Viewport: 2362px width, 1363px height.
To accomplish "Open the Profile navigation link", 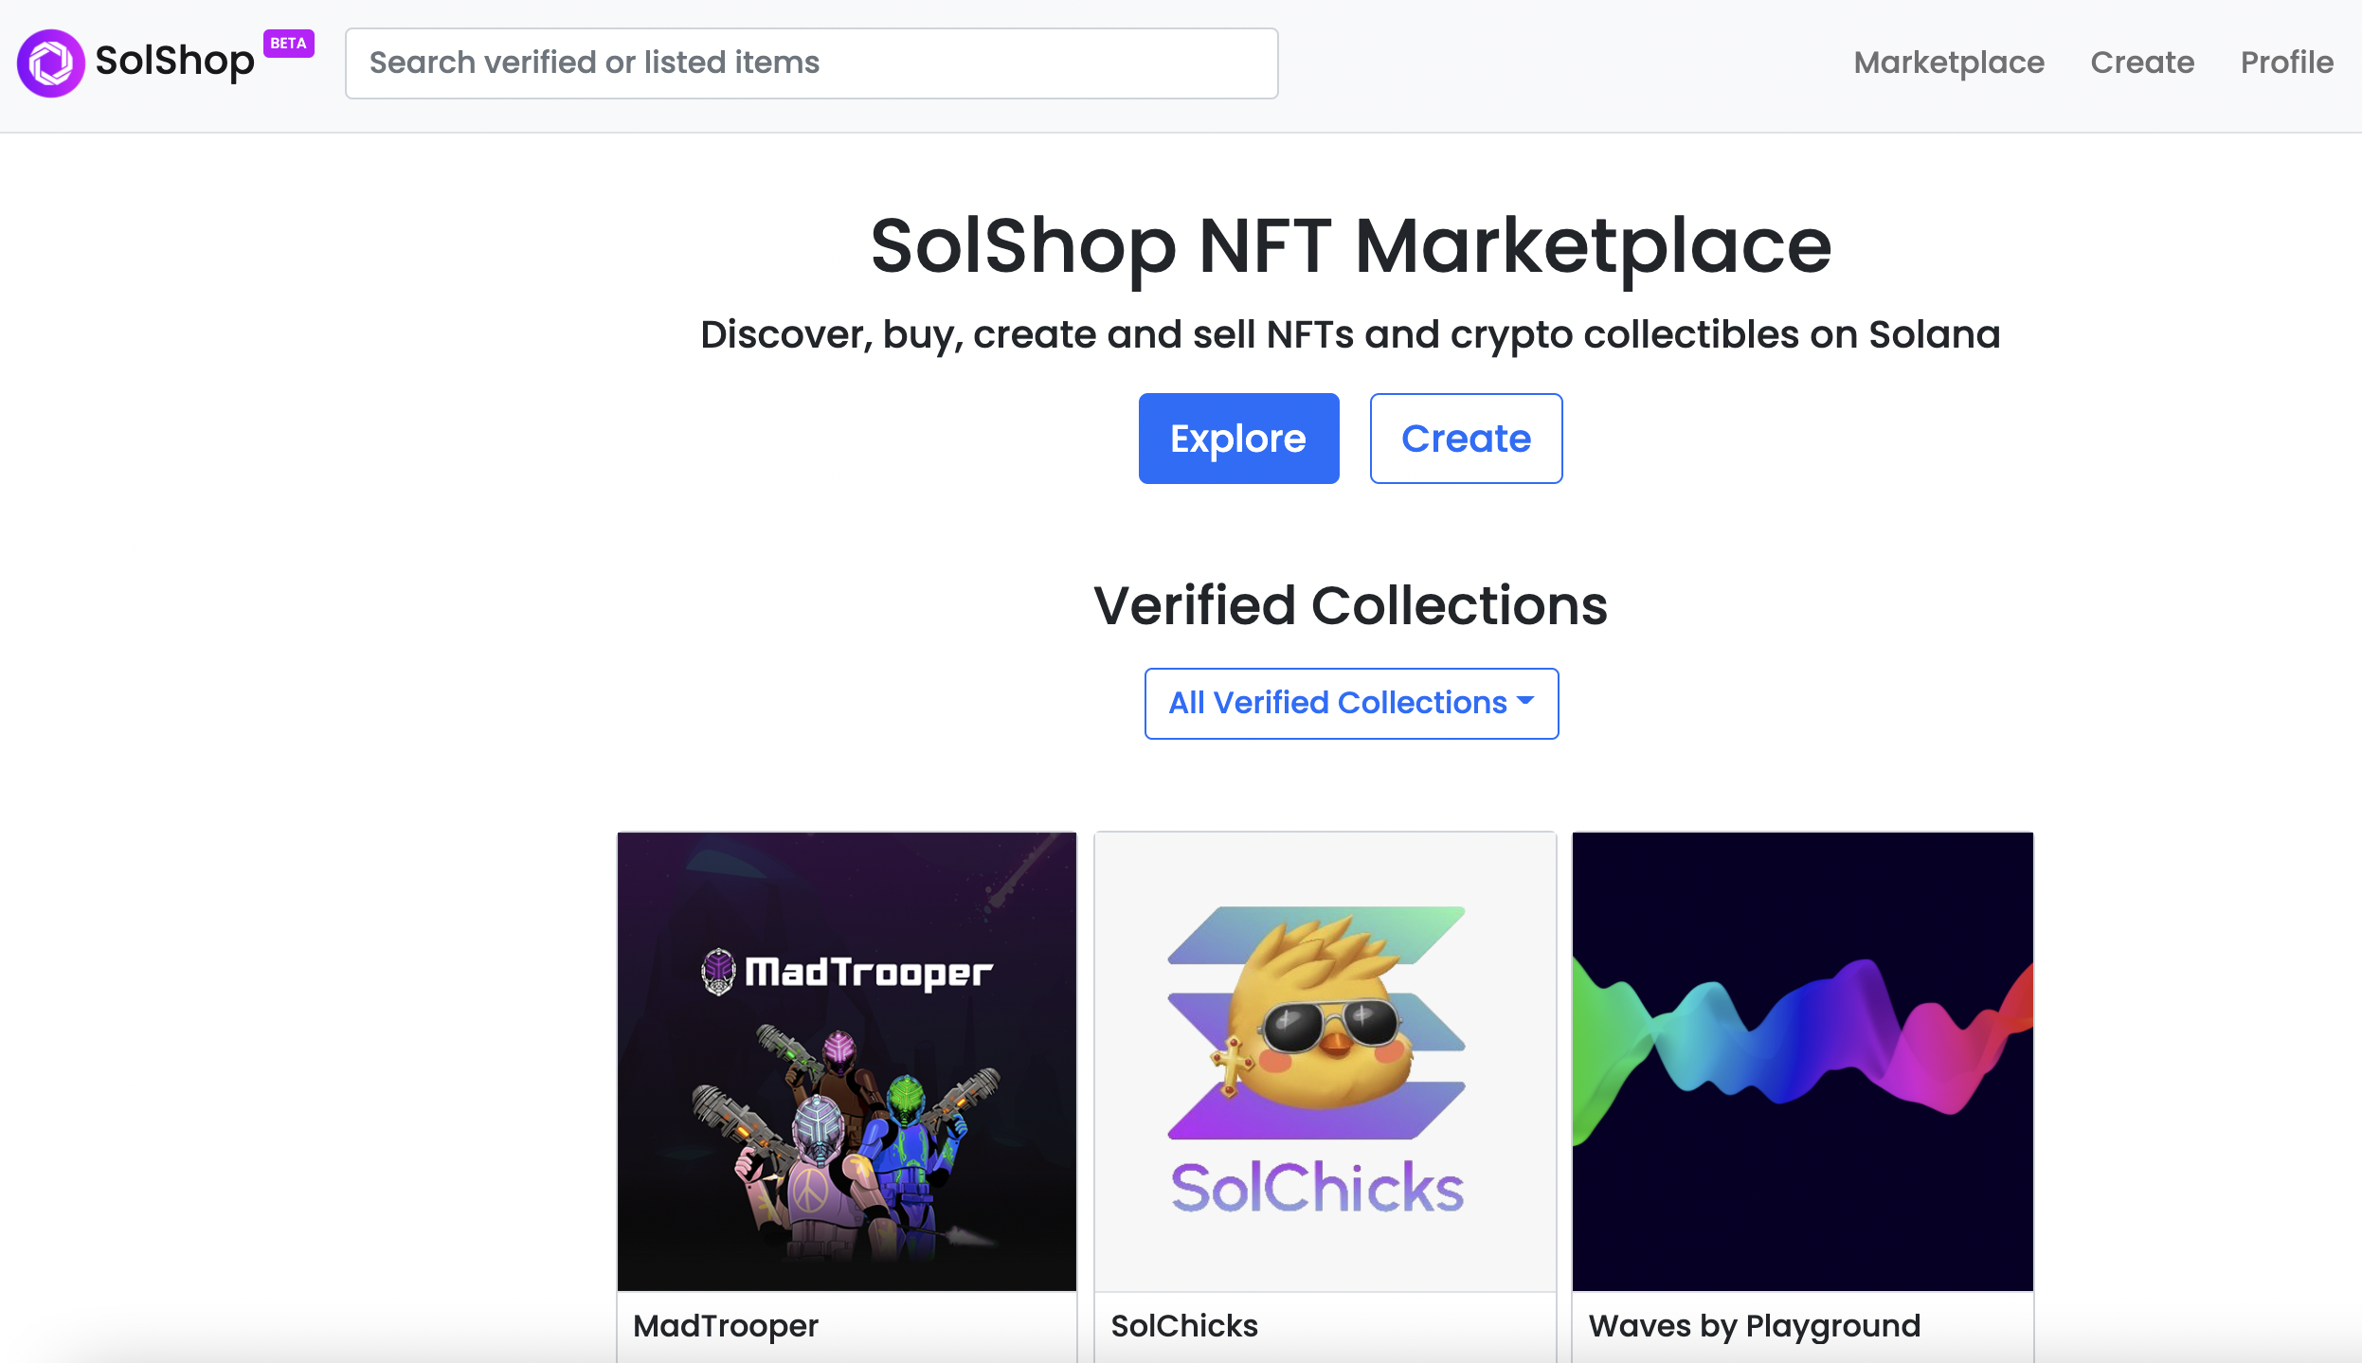I will point(2286,63).
